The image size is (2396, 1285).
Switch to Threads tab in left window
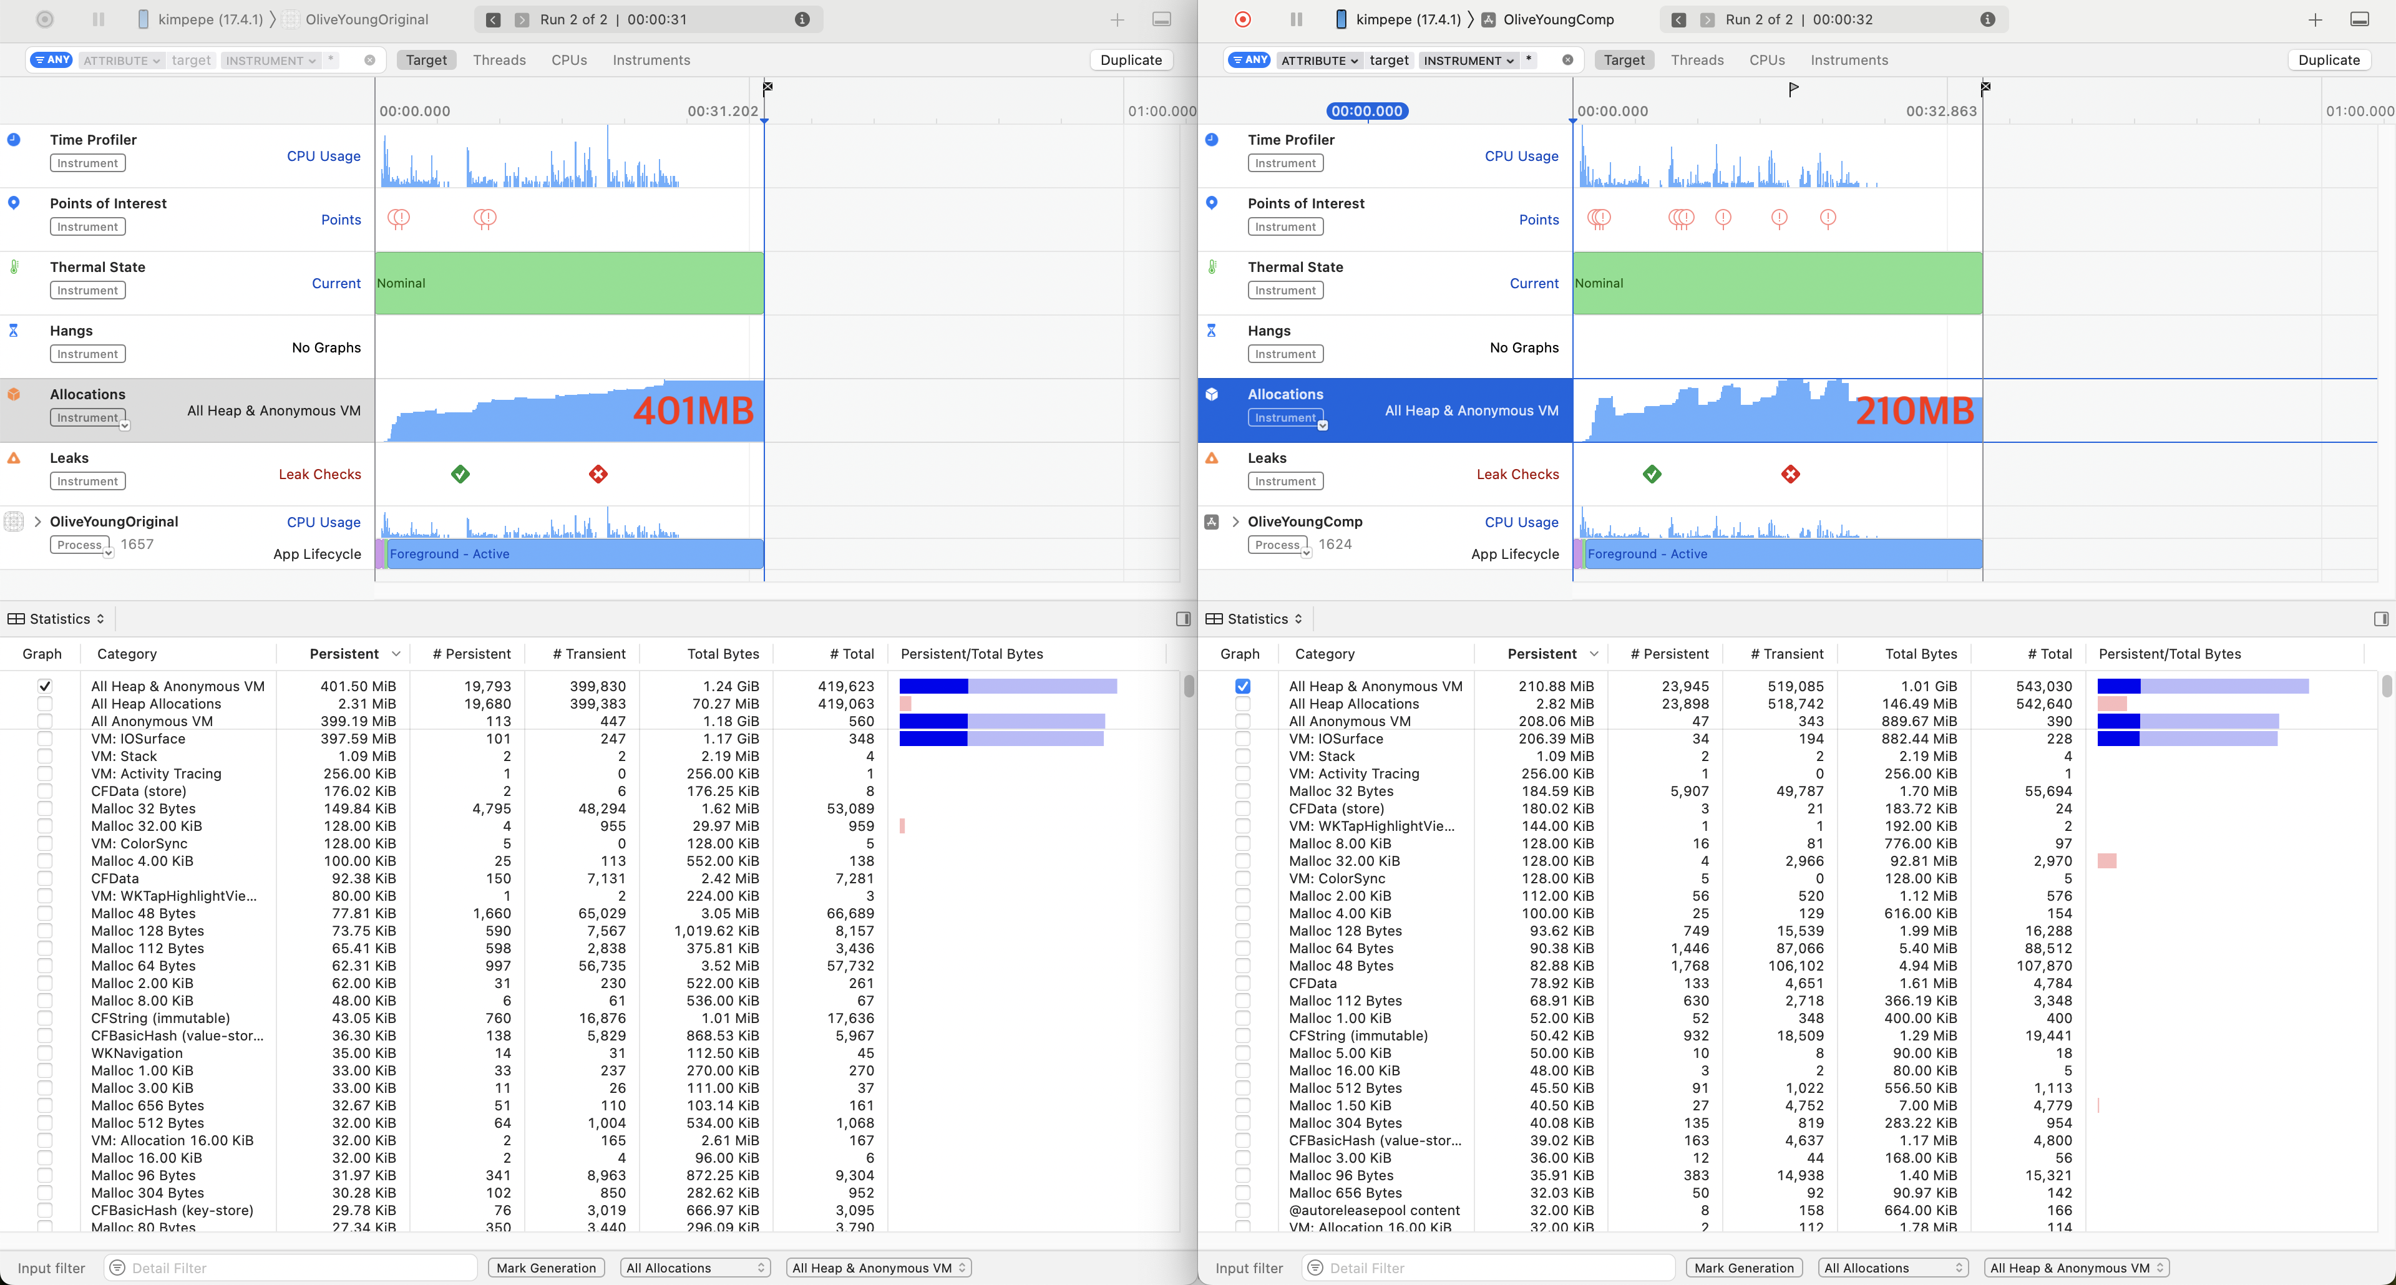click(499, 61)
